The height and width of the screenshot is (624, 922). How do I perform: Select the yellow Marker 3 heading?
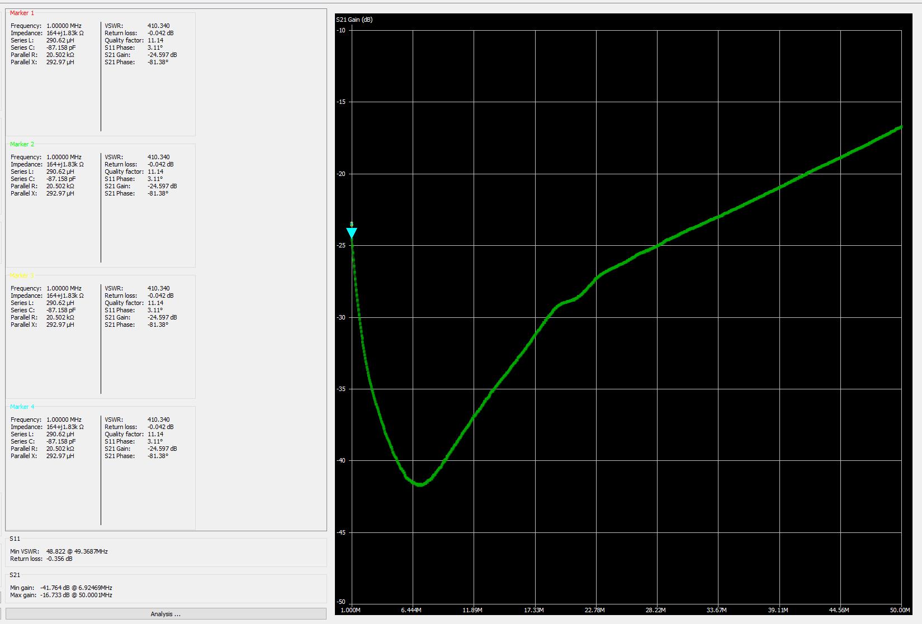[x=22, y=275]
